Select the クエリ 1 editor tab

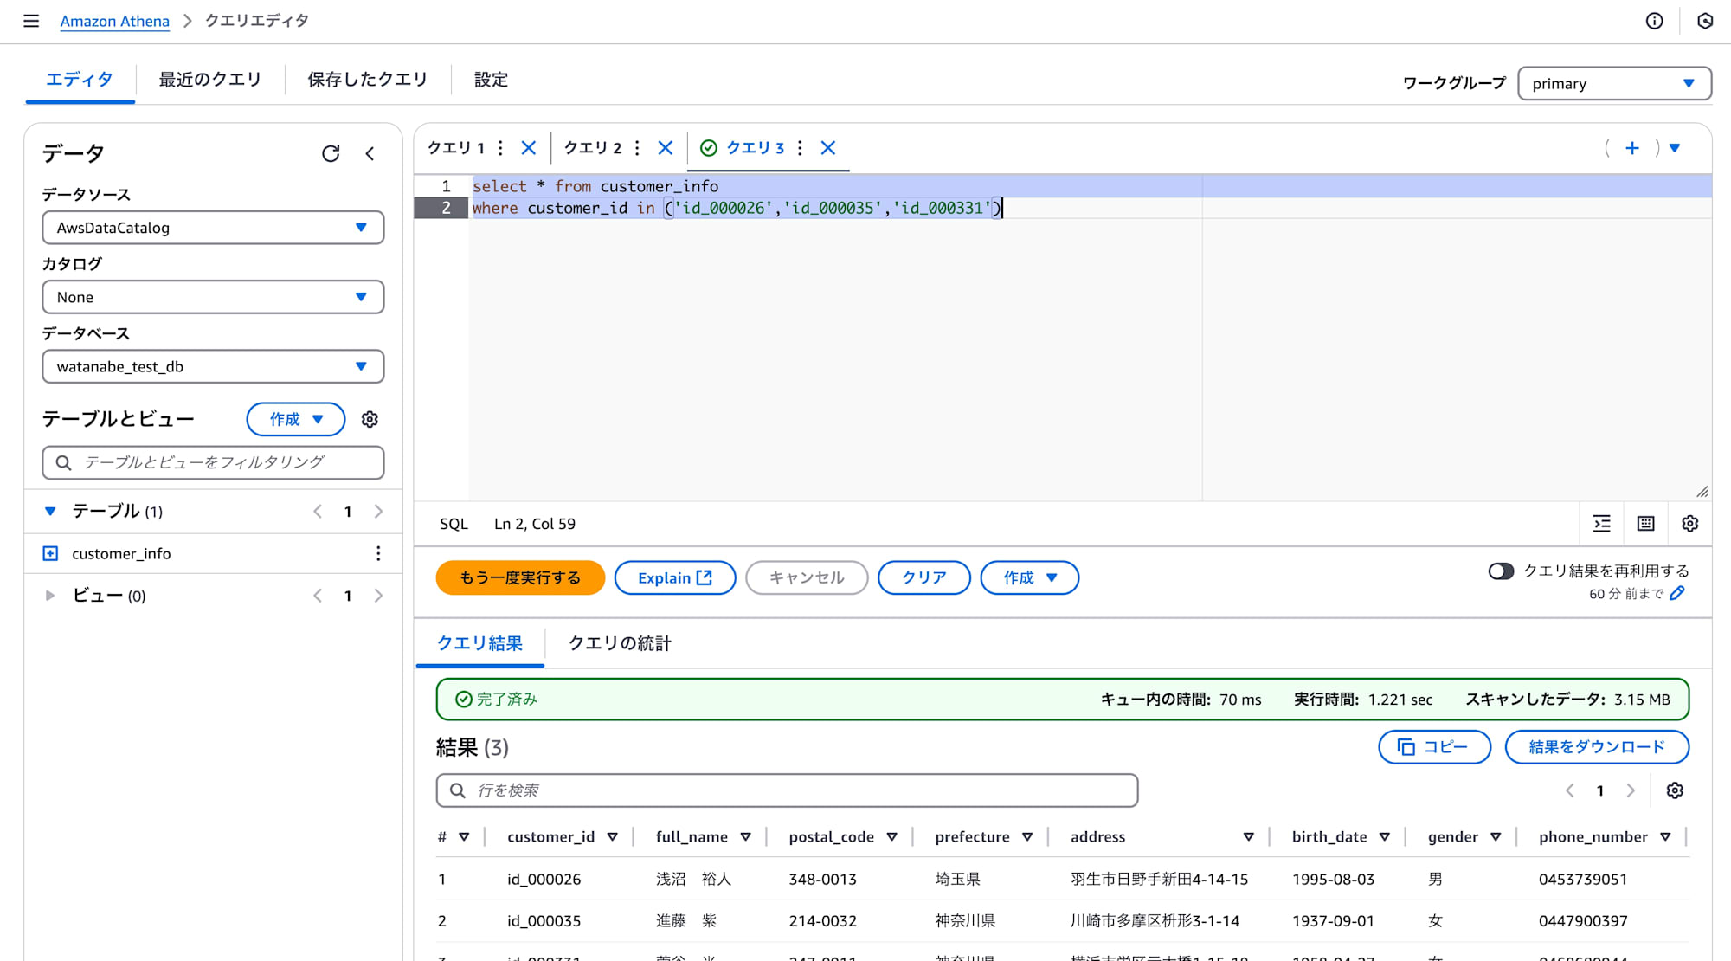[x=456, y=148]
